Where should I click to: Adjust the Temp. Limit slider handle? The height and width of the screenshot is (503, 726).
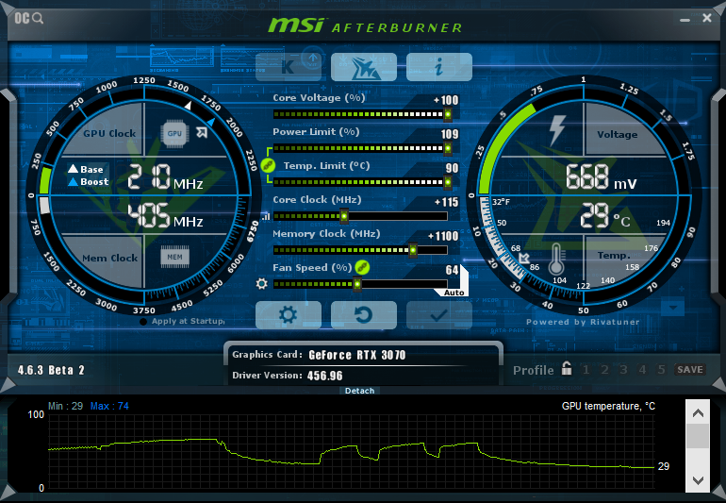(448, 182)
